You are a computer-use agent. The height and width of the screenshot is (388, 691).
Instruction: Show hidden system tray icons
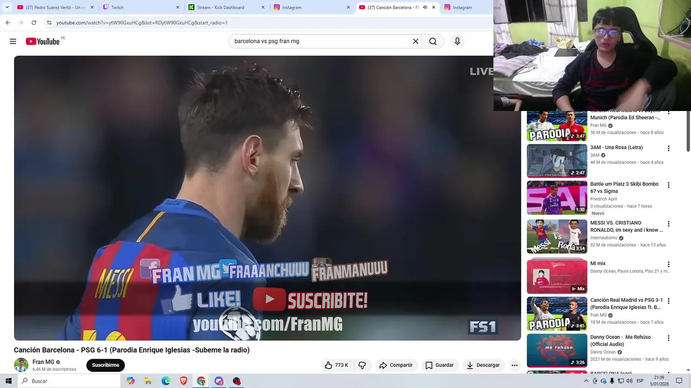coord(586,381)
